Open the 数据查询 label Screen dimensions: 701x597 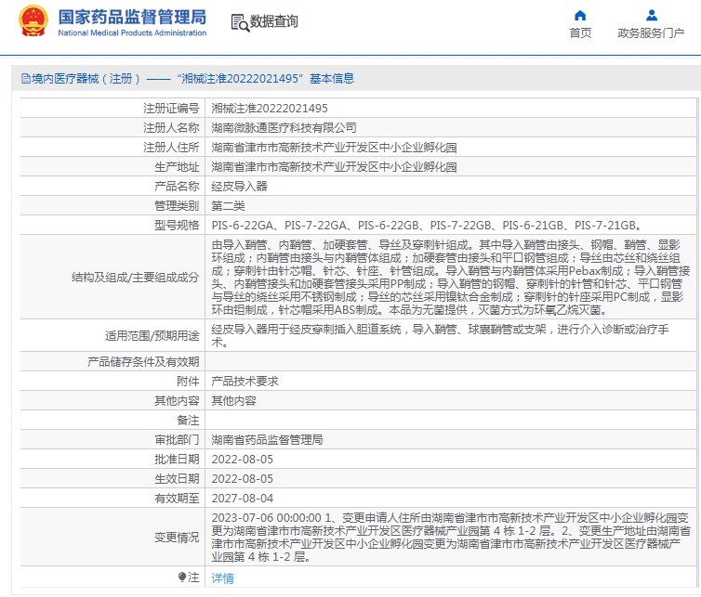click(273, 21)
